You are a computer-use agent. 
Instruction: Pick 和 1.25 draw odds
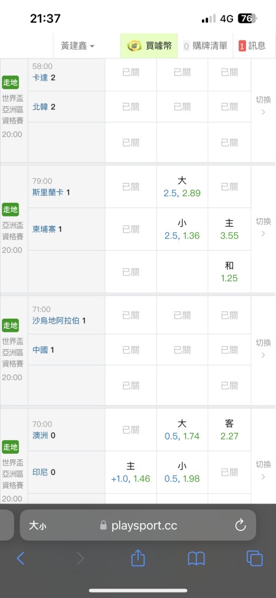(229, 271)
